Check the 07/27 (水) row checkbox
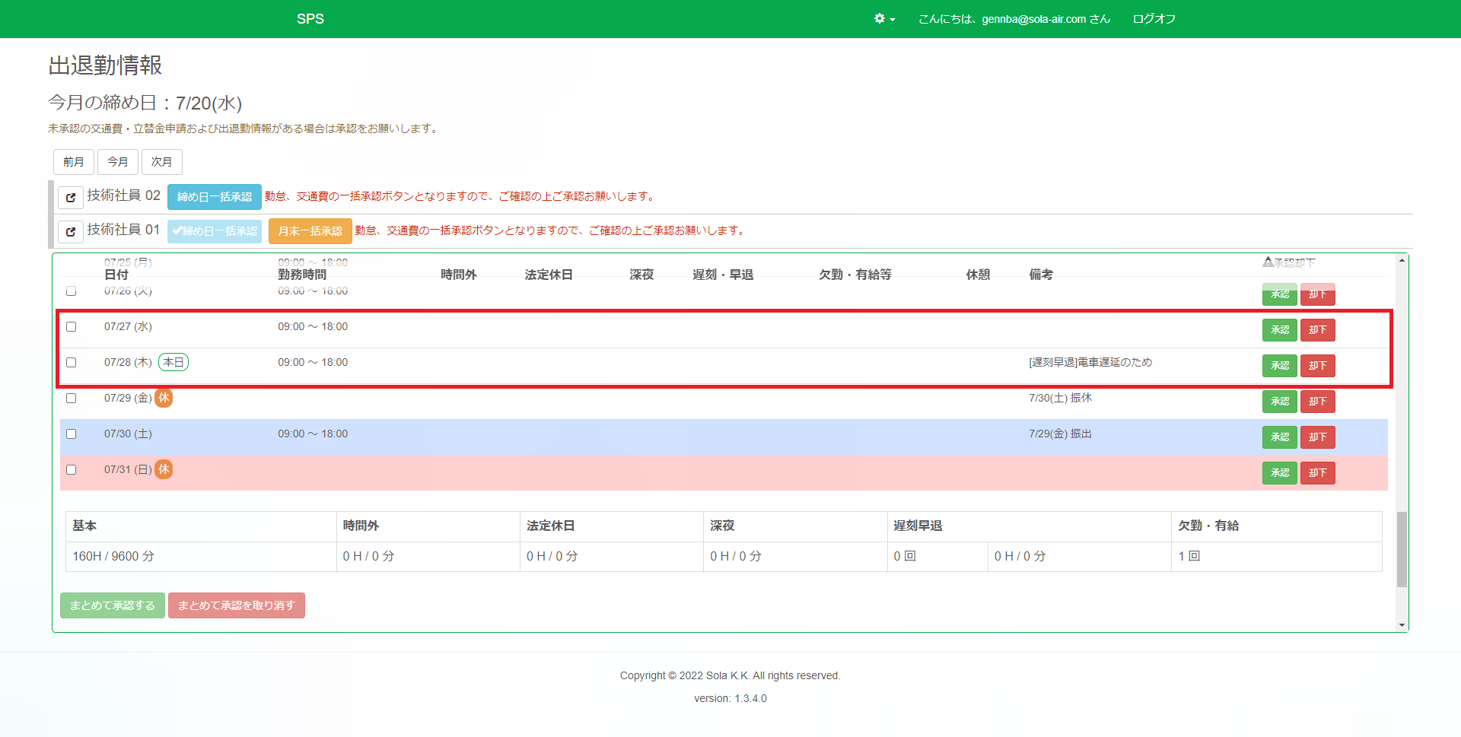1461x737 pixels. click(72, 327)
